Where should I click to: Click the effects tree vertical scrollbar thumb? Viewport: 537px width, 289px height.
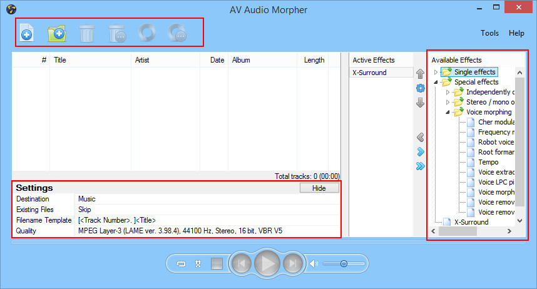519,142
